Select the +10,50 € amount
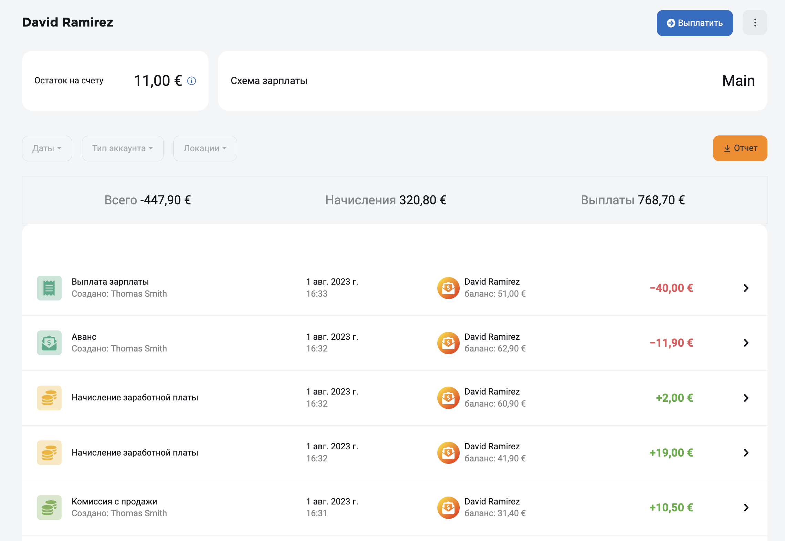The image size is (785, 541). [x=671, y=507]
